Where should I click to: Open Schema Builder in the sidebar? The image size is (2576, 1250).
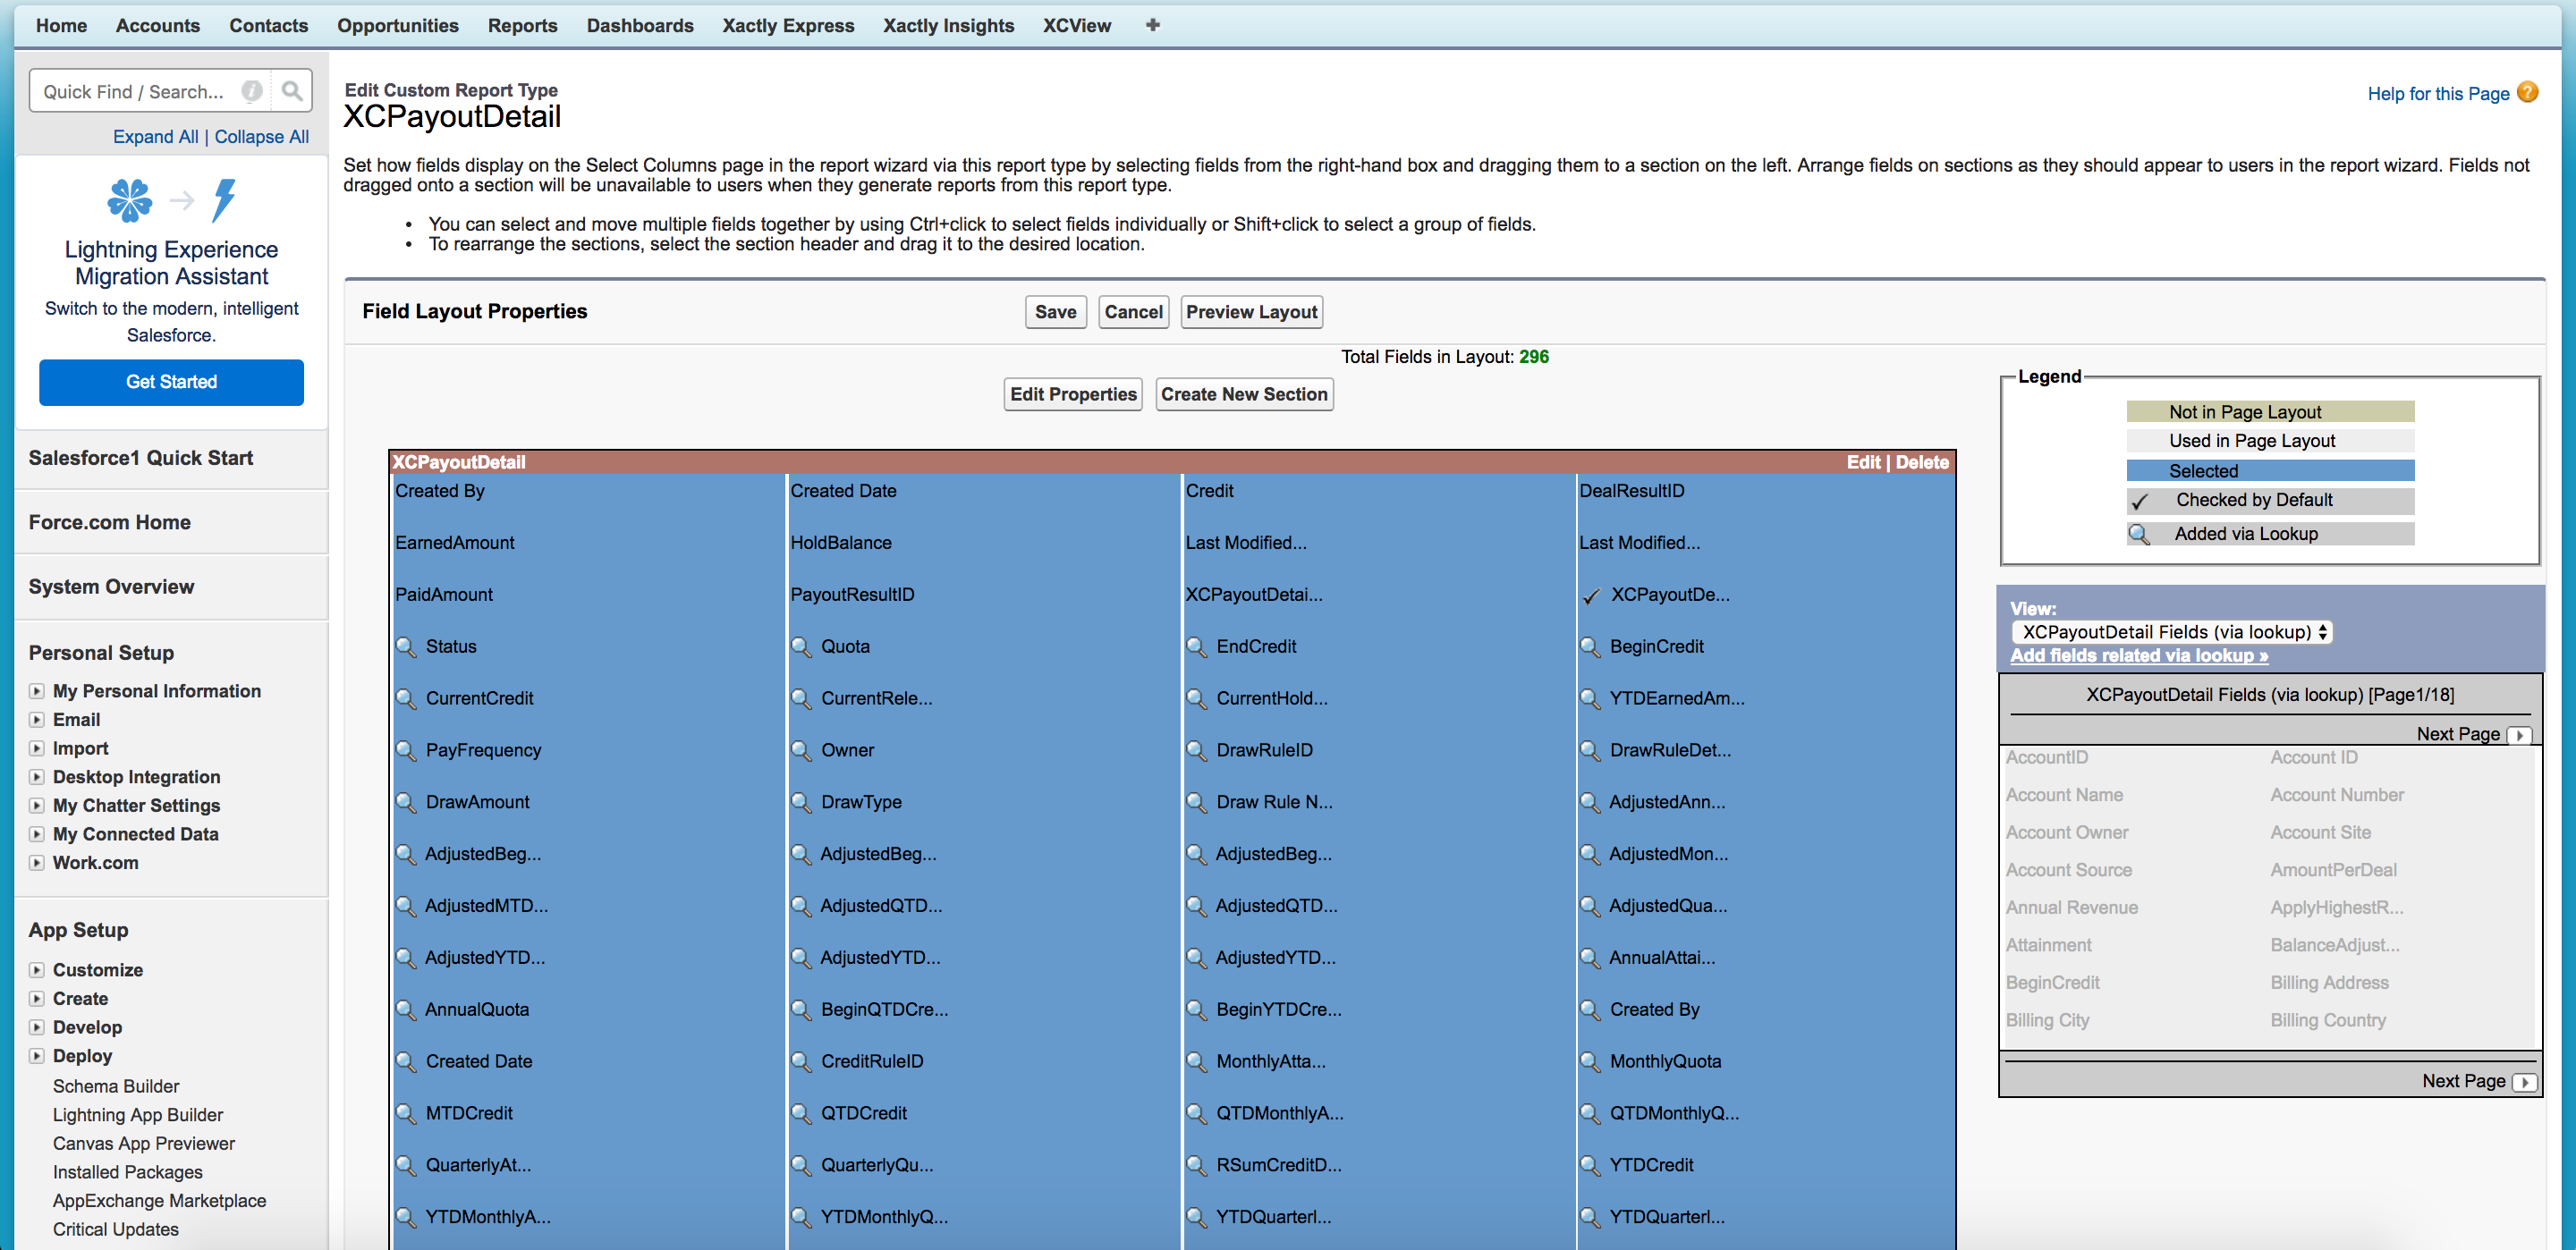(x=116, y=1086)
